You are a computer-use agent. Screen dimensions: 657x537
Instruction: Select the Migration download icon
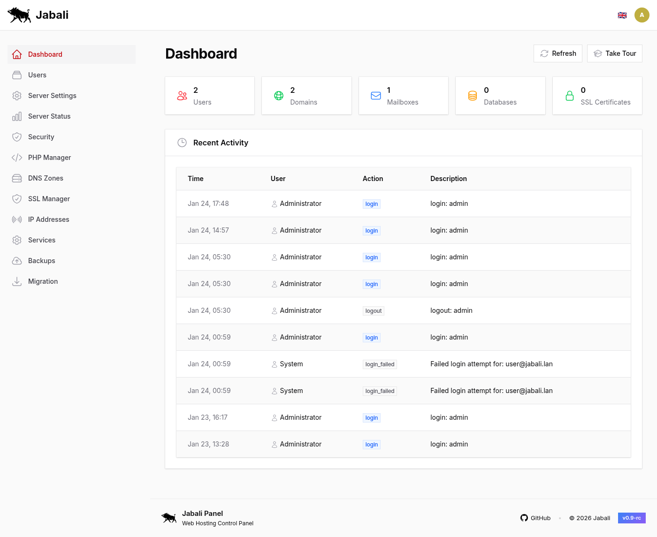(17, 281)
